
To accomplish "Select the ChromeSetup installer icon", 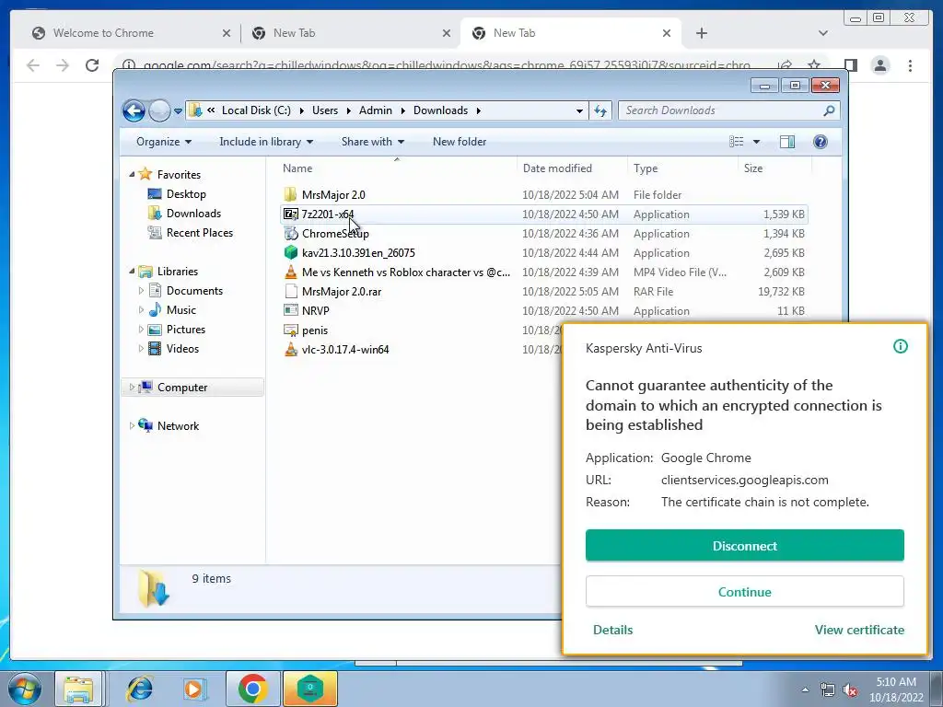I will click(291, 233).
